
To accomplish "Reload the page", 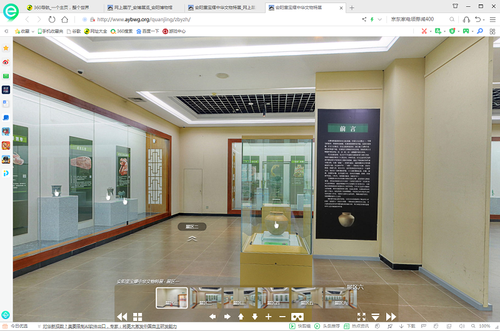I will click(52, 19).
